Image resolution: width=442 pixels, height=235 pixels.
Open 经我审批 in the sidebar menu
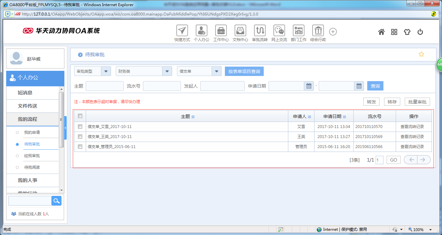pos(32,156)
